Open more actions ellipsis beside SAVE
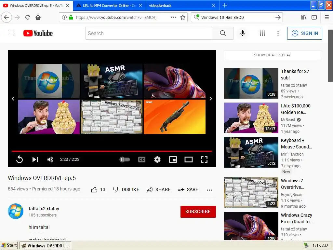The height and width of the screenshot is (250, 333). (209, 190)
